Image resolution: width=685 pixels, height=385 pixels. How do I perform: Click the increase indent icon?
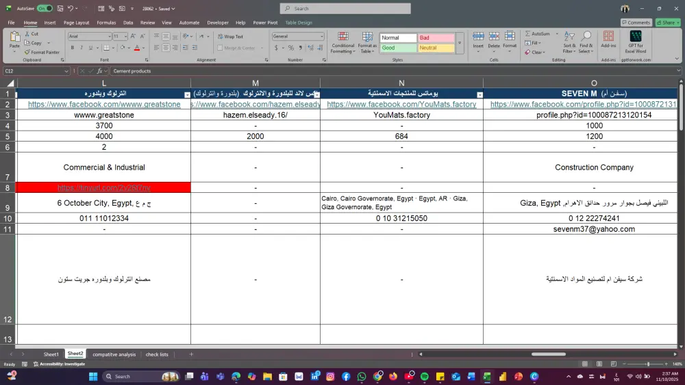coord(195,47)
